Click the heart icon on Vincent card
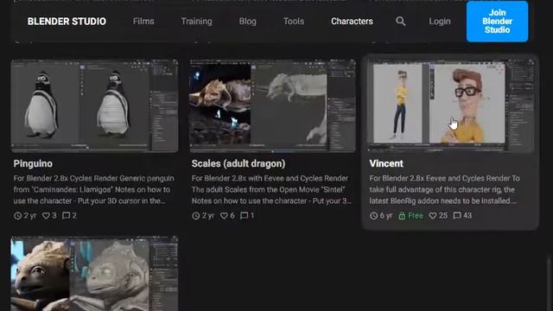This screenshot has width=553, height=311. point(433,215)
